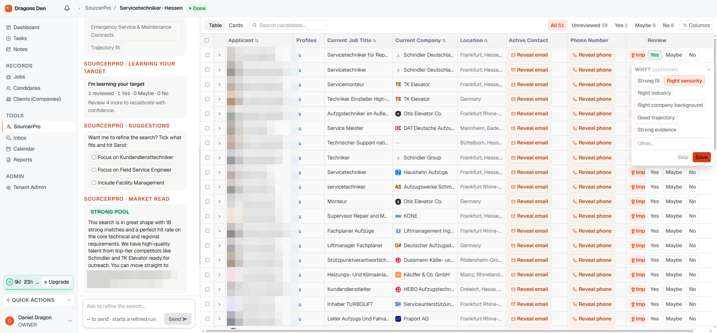
Task: Open Jobs records page
Action: pyautogui.click(x=19, y=77)
